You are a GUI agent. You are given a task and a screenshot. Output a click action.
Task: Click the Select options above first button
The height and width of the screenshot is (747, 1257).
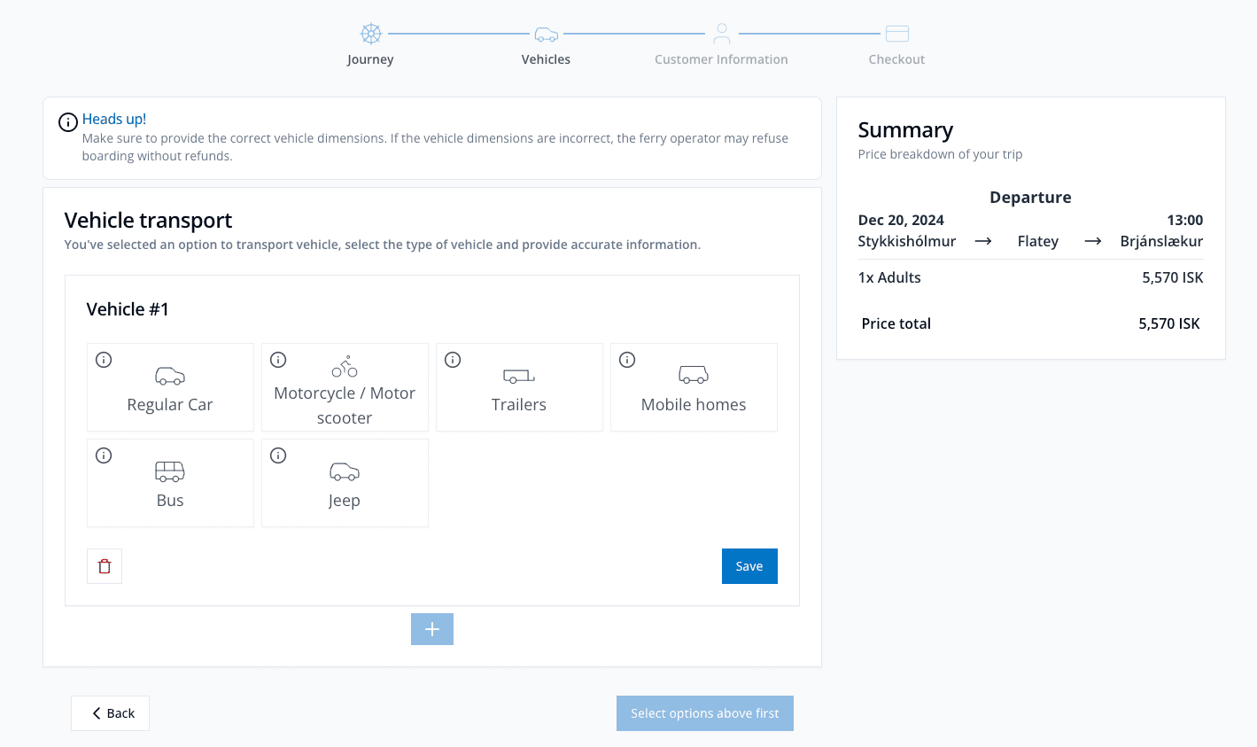705,713
